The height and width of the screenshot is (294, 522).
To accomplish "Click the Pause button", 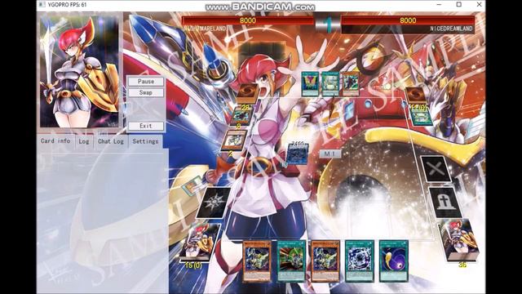I will tap(146, 82).
